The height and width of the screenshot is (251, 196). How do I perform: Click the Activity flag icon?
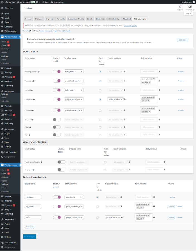pos(180,7)
